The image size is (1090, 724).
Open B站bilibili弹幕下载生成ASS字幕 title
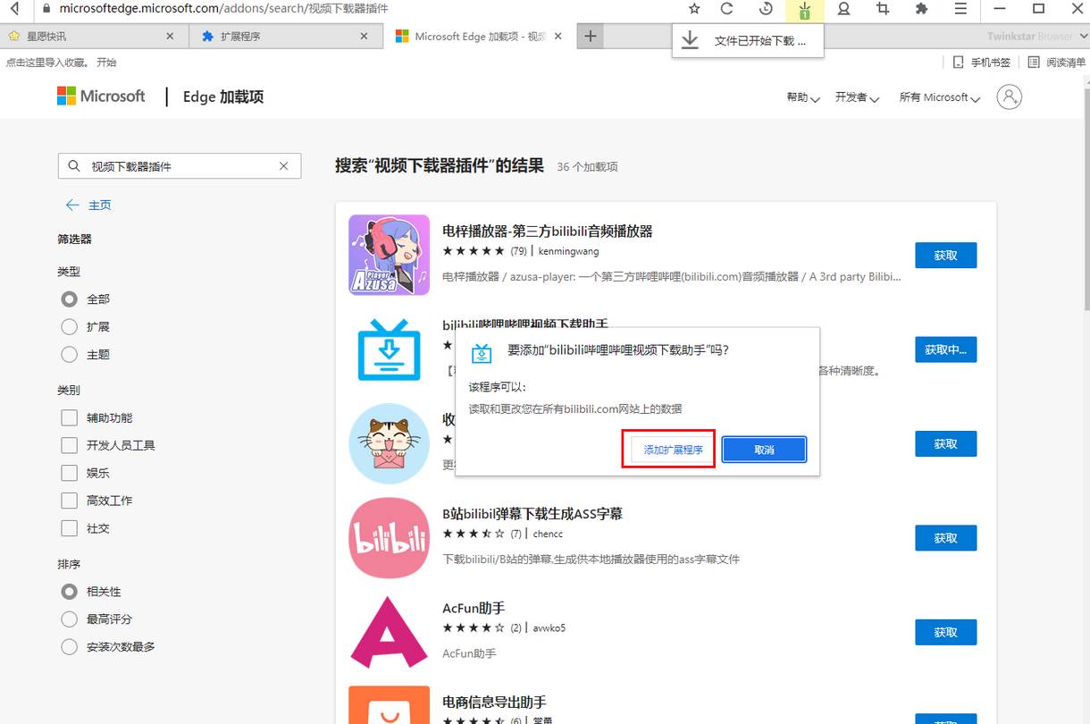tap(532, 514)
